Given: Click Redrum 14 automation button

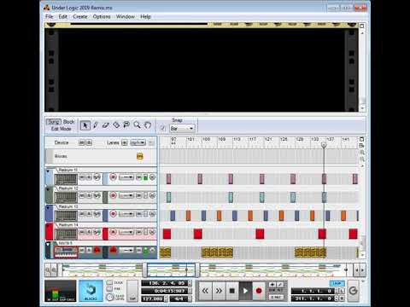Looking at the screenshot, I should click(x=97, y=232).
